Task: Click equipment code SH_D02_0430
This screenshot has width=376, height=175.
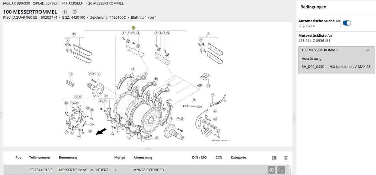Action: [x=313, y=66]
